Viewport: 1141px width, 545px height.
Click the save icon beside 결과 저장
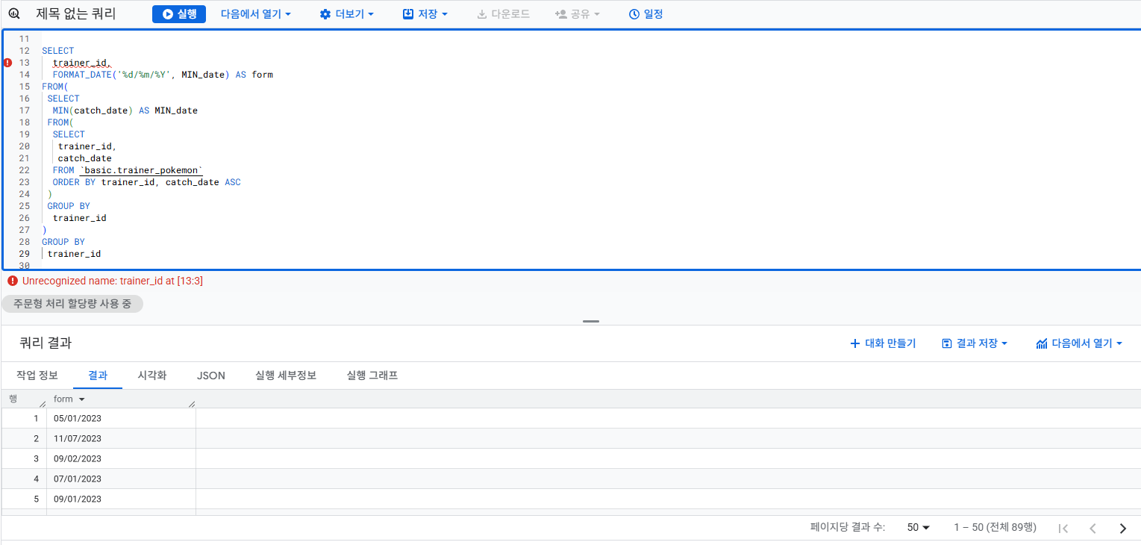pyautogui.click(x=947, y=343)
